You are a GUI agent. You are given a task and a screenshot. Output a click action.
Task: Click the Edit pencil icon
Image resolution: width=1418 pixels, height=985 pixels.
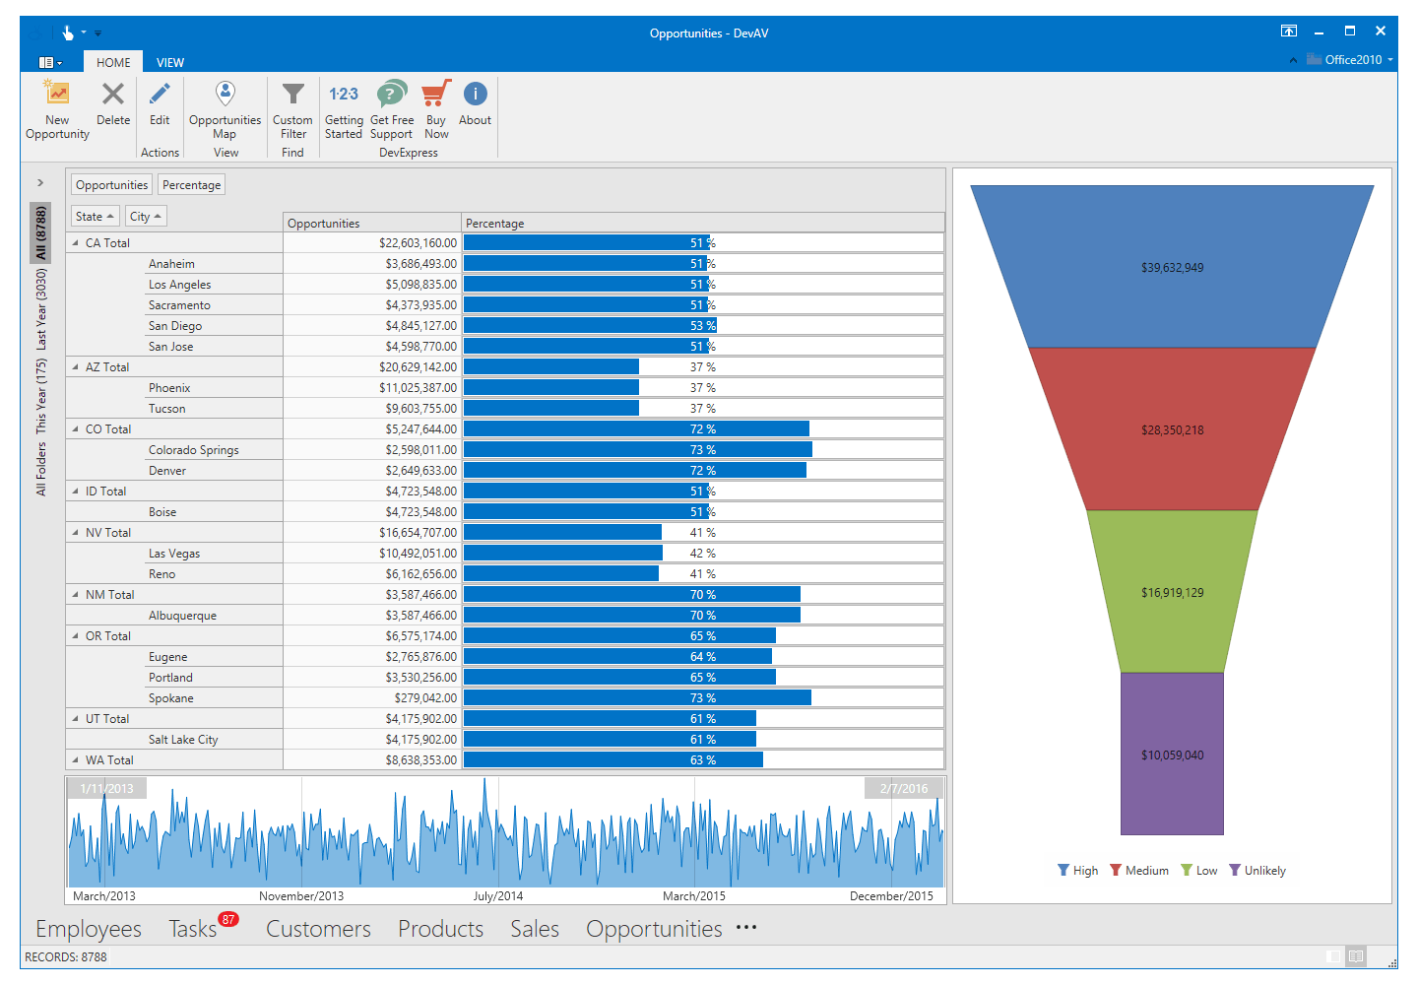160,95
